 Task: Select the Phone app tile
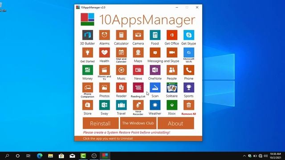(189, 70)
